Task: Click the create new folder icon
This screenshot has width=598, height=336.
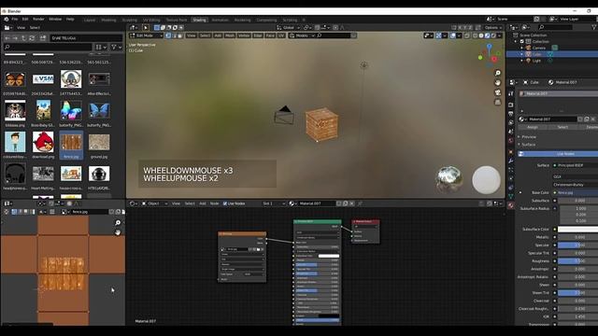Action: 43,38
